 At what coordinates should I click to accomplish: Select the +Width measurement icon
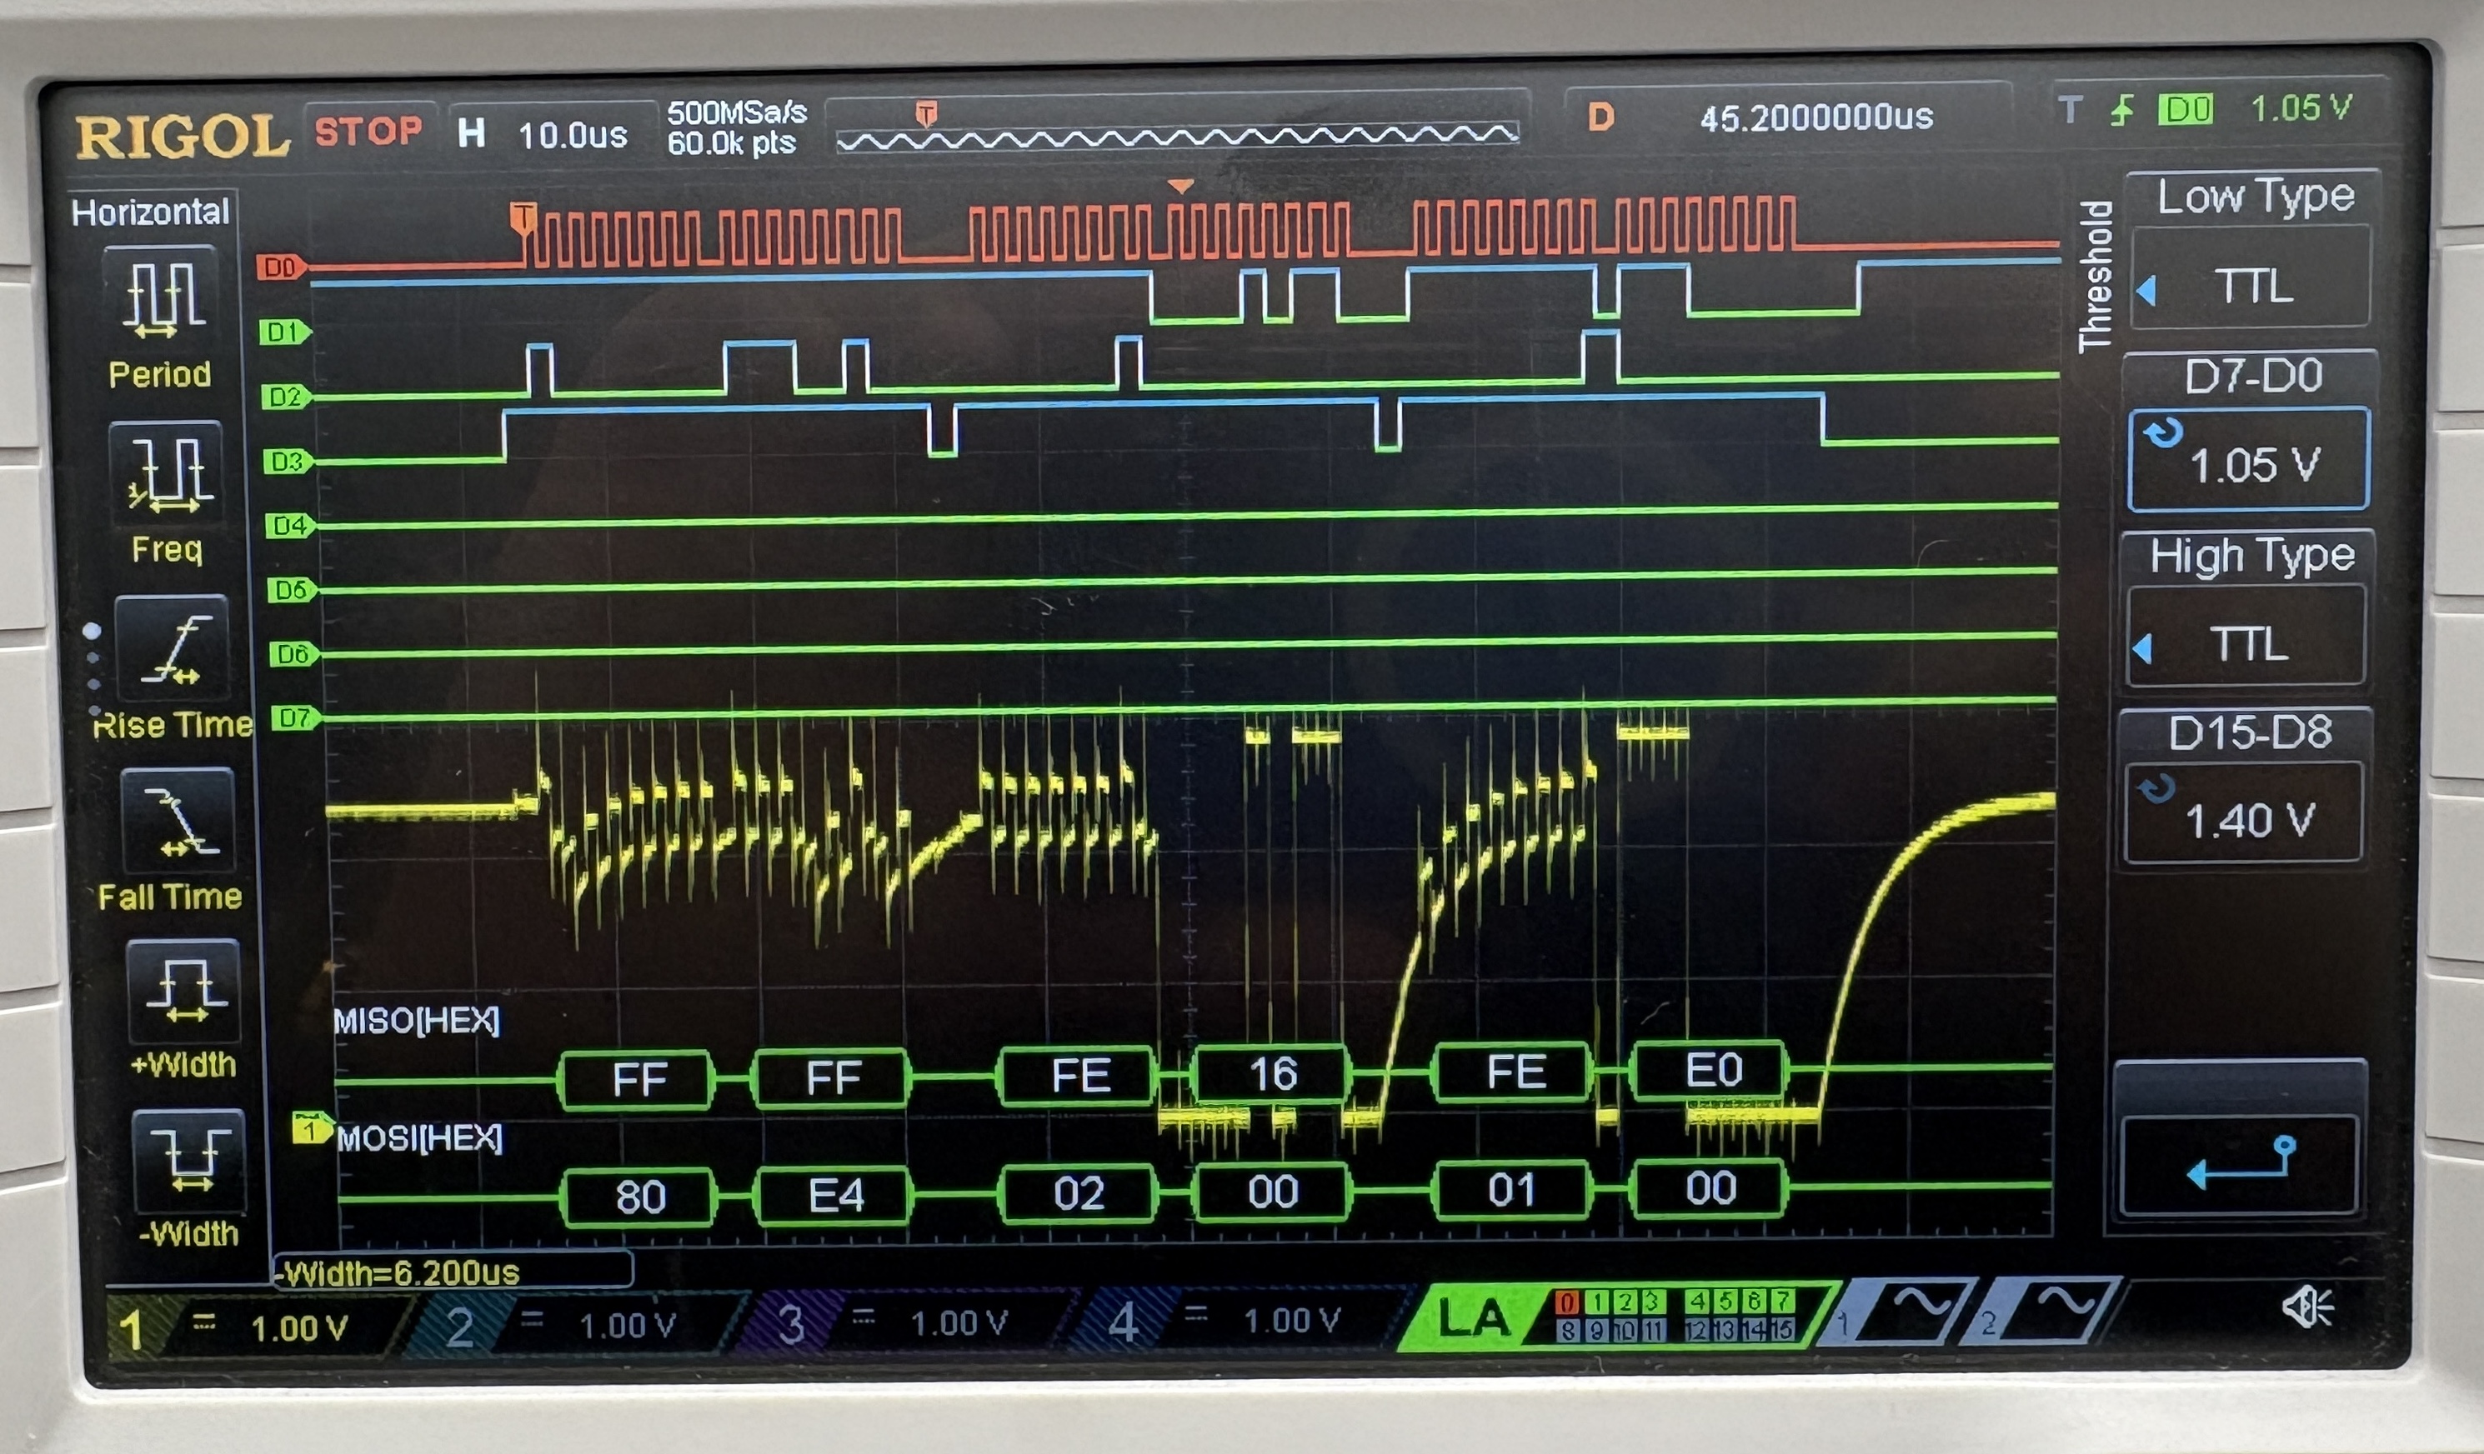pyautogui.click(x=184, y=991)
